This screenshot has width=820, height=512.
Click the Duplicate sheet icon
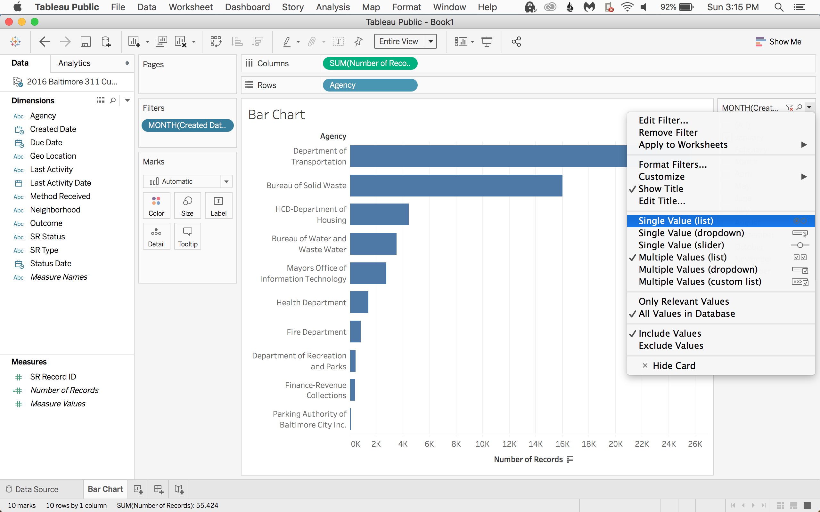click(x=161, y=42)
